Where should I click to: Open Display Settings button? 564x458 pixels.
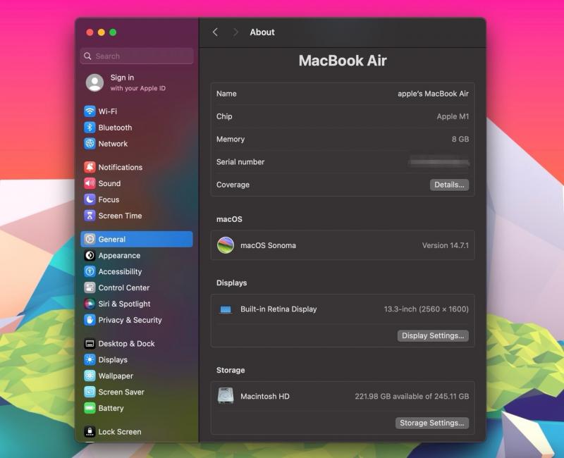[433, 335]
